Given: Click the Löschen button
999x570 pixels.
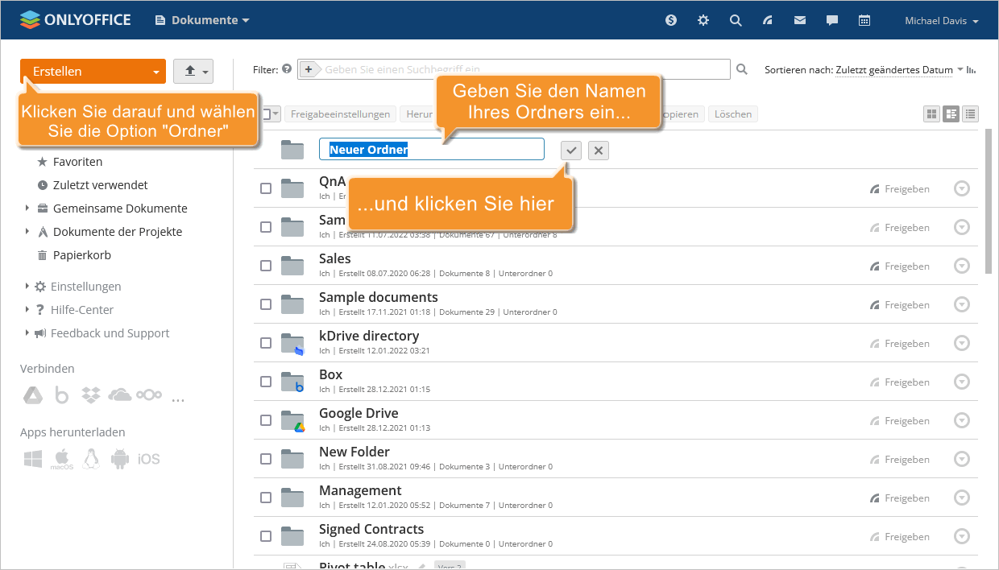Looking at the screenshot, I should [733, 114].
